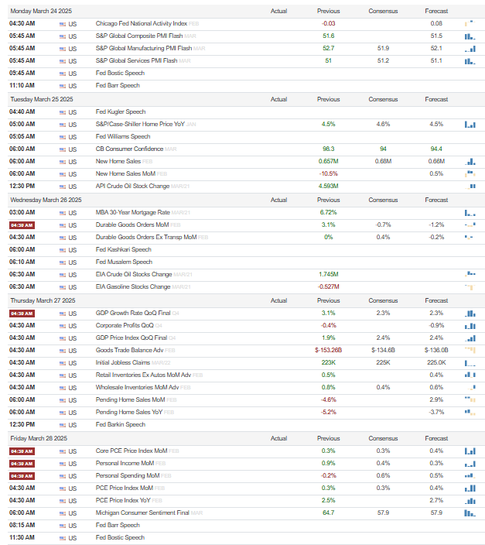
Task: Click the red 04:30 AM badge for Personal Income MoM
Action: [x=22, y=464]
